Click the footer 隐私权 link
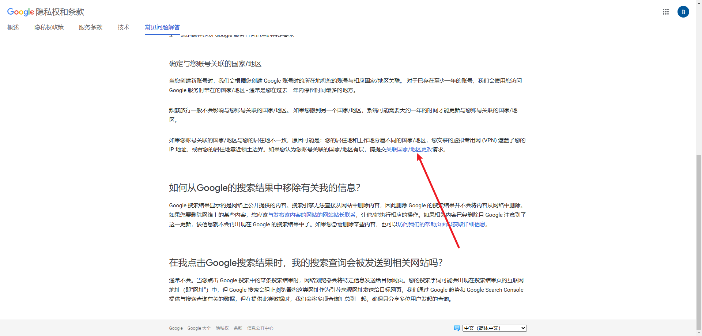This screenshot has height=336, width=702. 222,328
